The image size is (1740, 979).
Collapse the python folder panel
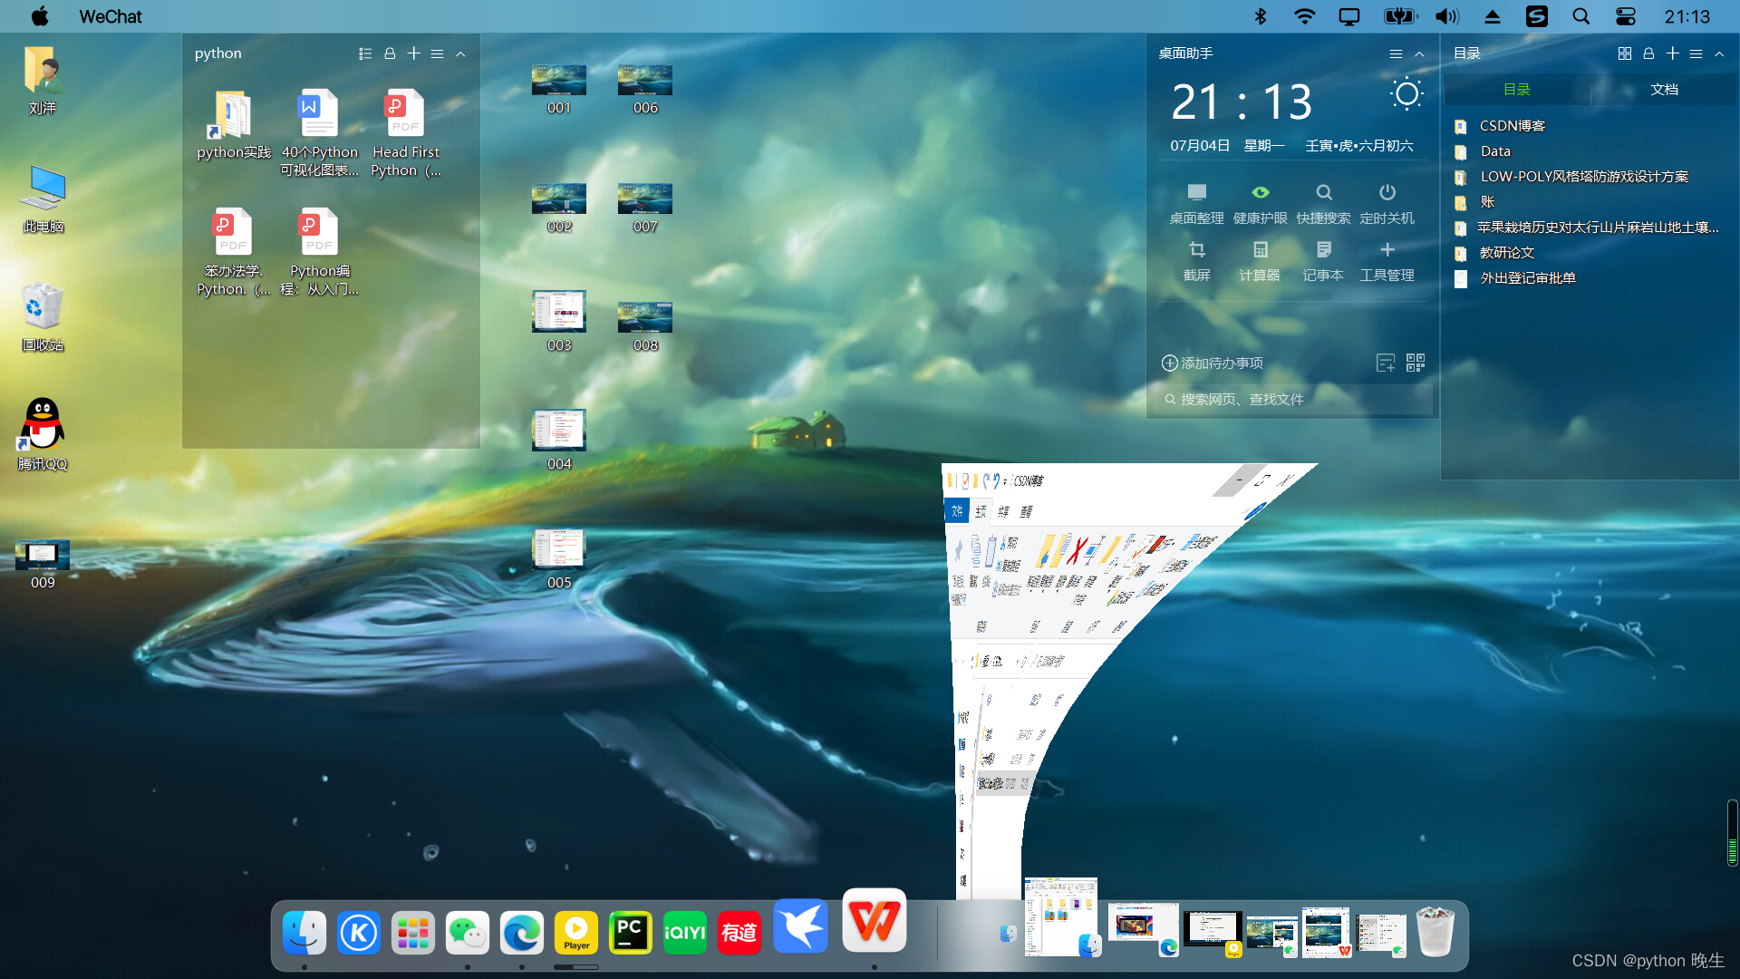(461, 53)
